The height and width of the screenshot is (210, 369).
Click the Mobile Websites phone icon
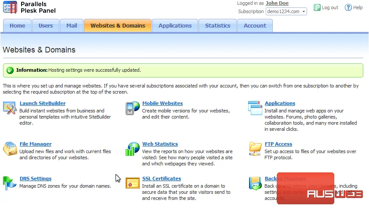pos(133,108)
